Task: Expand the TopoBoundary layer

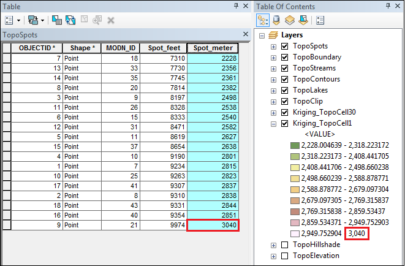Action: [273, 58]
